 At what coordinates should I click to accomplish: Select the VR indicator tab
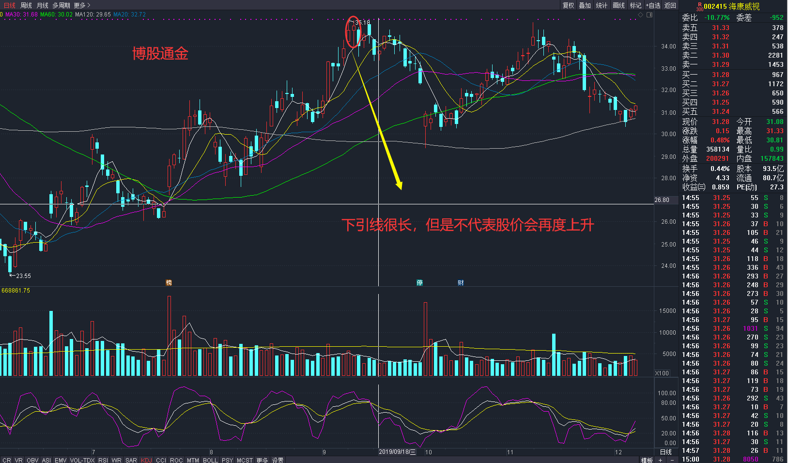click(19, 460)
